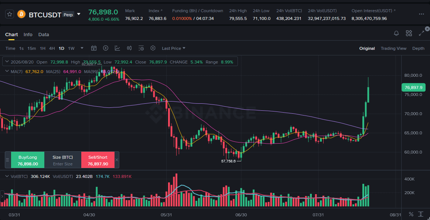Viewport: 430px width, 220px height.
Task: Switch to the Info tab
Action: click(28, 35)
